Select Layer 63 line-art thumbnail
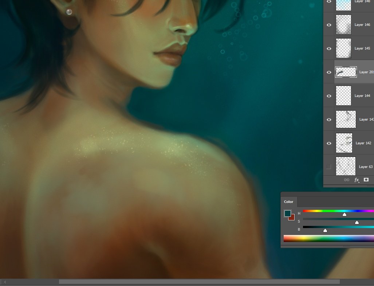 point(346,166)
